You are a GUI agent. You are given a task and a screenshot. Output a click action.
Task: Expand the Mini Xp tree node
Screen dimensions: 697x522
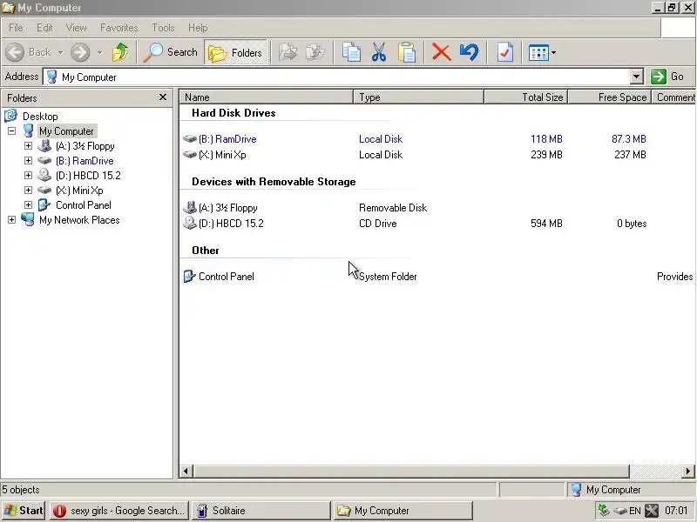coord(28,190)
